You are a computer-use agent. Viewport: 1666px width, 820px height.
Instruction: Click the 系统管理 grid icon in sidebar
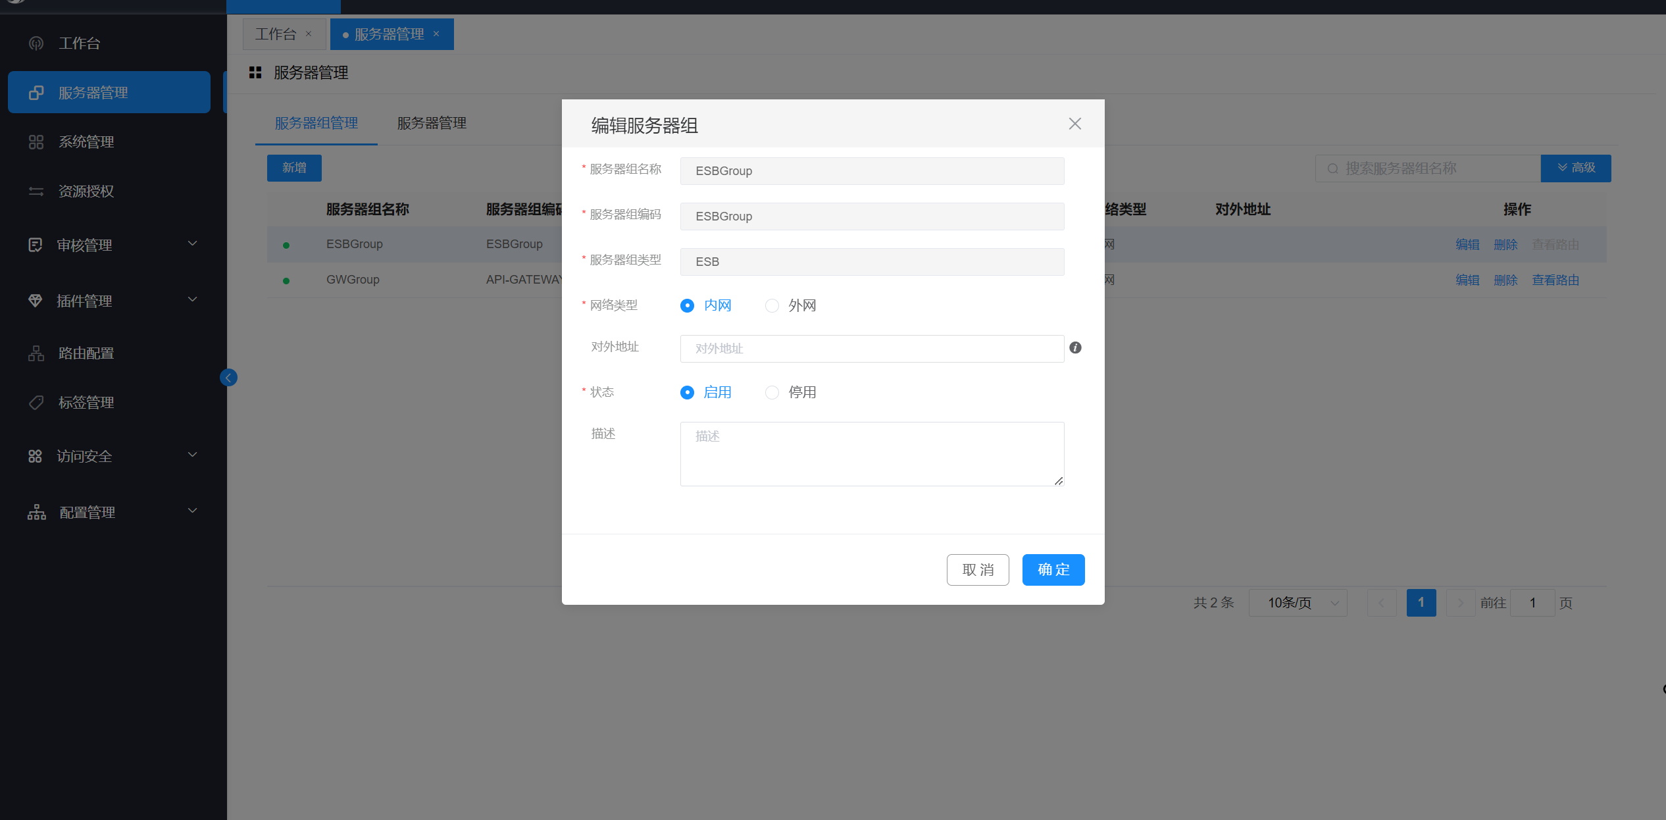(36, 142)
